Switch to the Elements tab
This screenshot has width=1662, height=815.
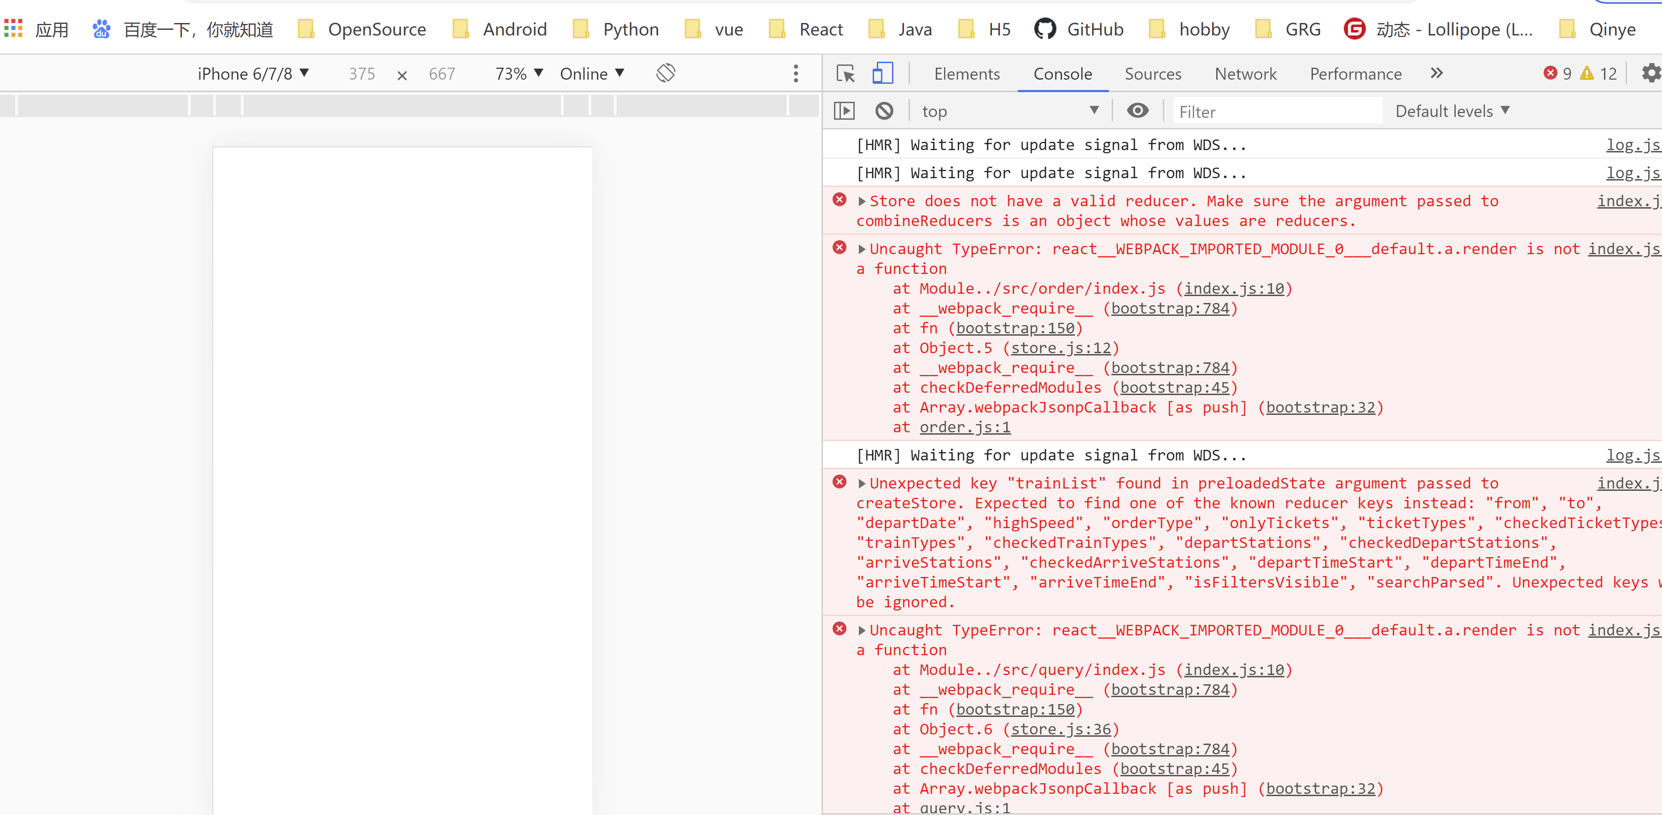967,74
